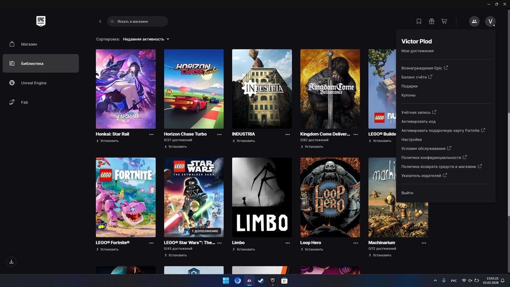The height and width of the screenshot is (287, 510).
Task: Click Установить under Loop Hero
Action: [x=312, y=250]
